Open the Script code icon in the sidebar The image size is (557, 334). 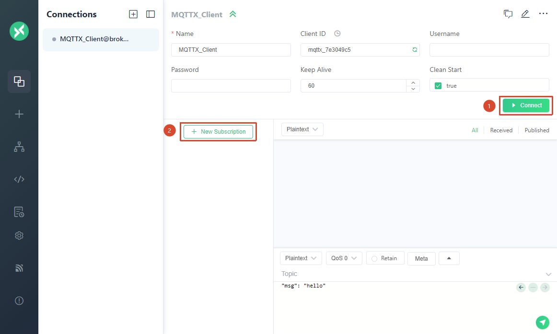click(x=19, y=179)
